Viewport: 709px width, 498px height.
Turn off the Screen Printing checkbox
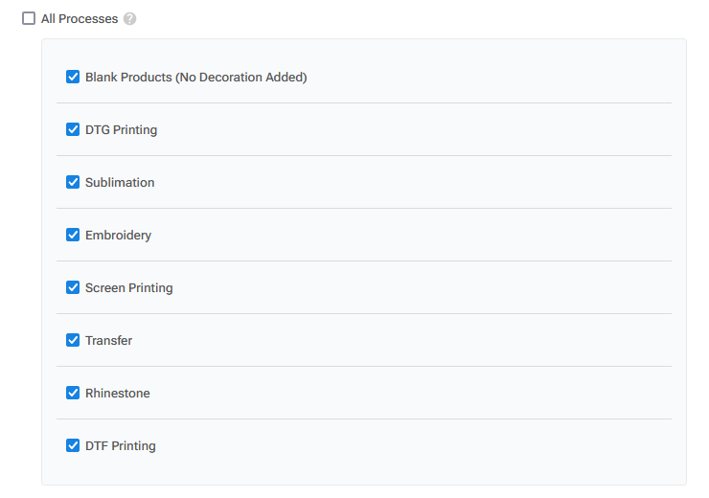(73, 287)
